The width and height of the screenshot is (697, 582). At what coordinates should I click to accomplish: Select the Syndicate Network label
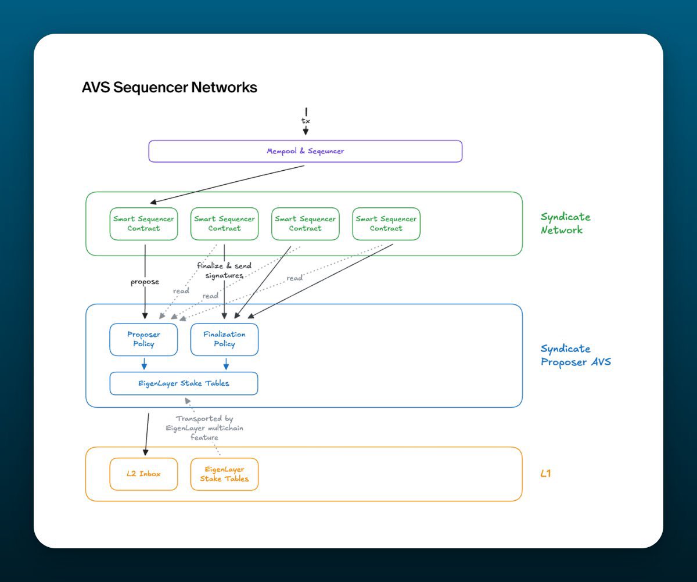click(x=565, y=224)
